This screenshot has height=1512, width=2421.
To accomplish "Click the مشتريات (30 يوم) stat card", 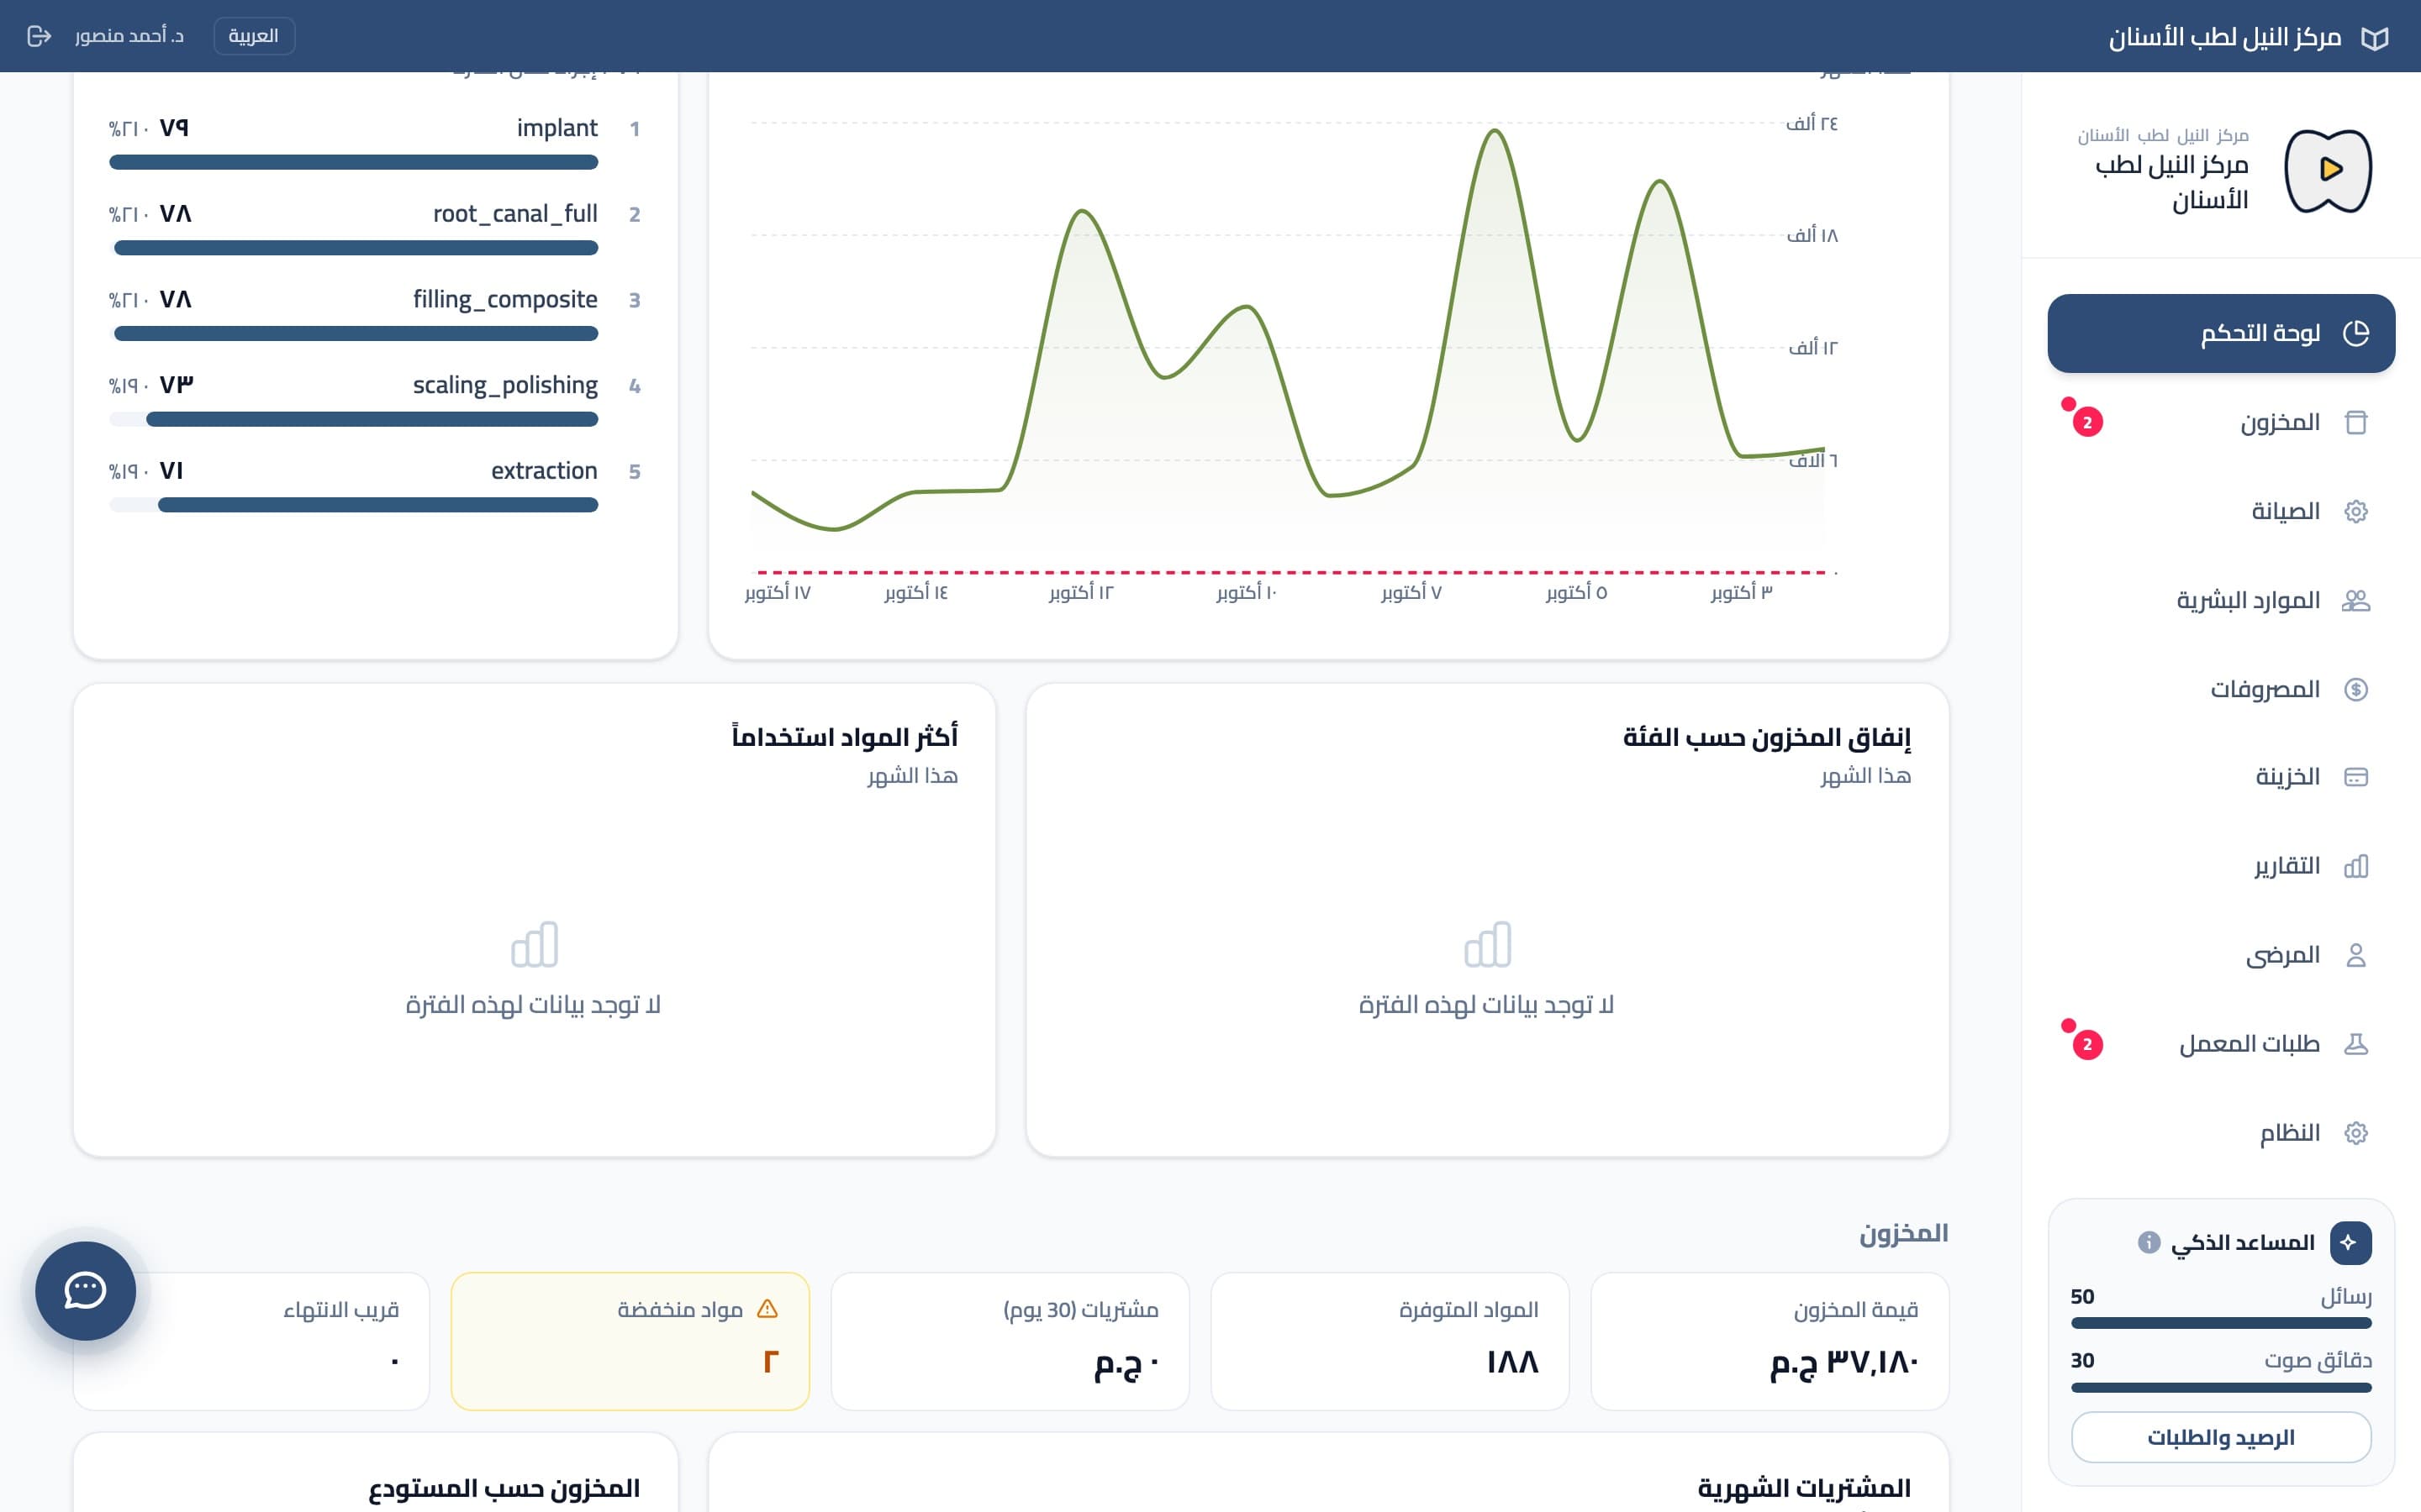I will point(1010,1341).
